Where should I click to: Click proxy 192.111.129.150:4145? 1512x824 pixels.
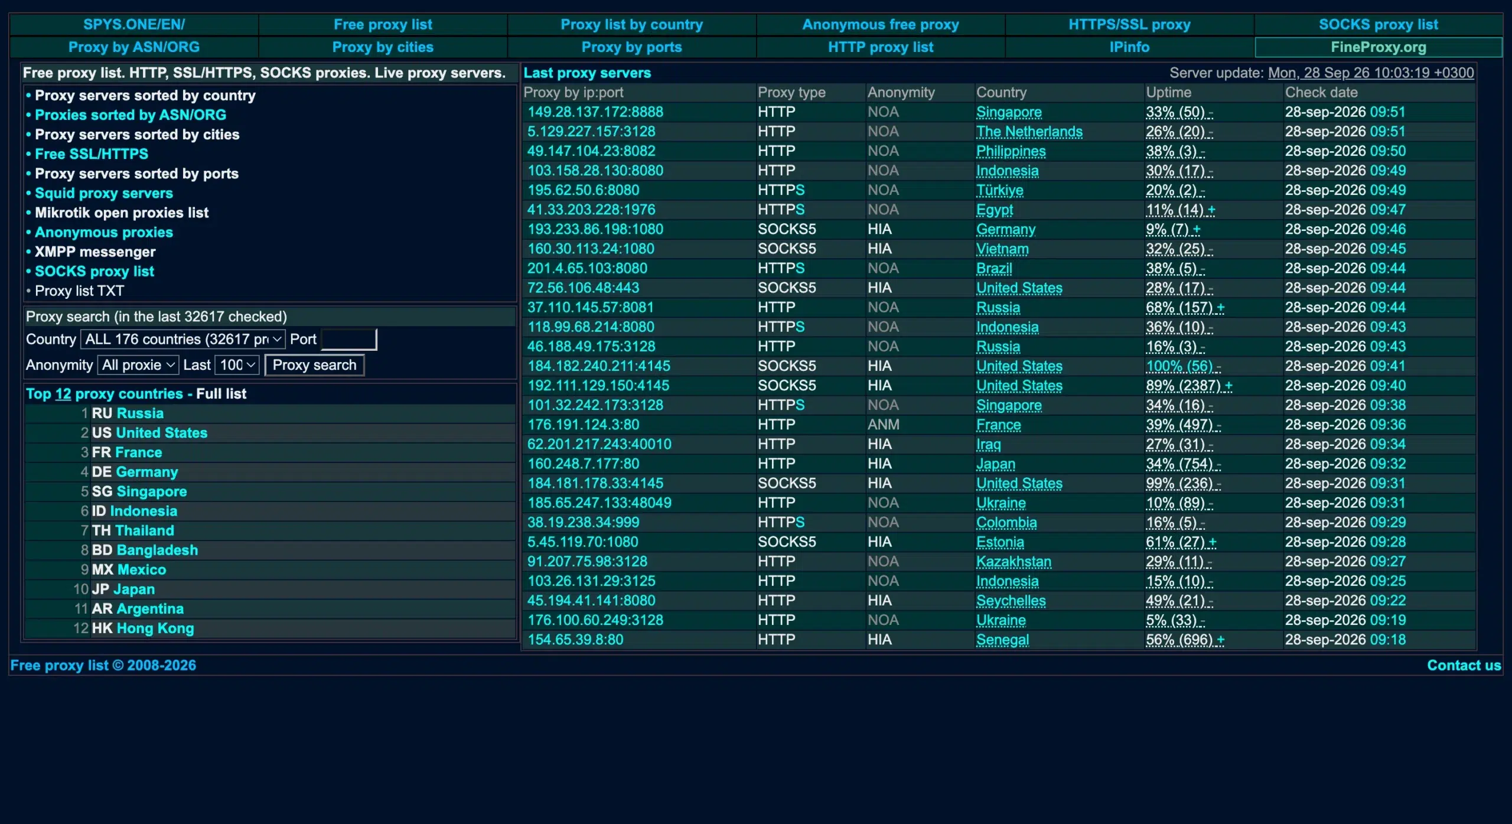click(x=598, y=386)
